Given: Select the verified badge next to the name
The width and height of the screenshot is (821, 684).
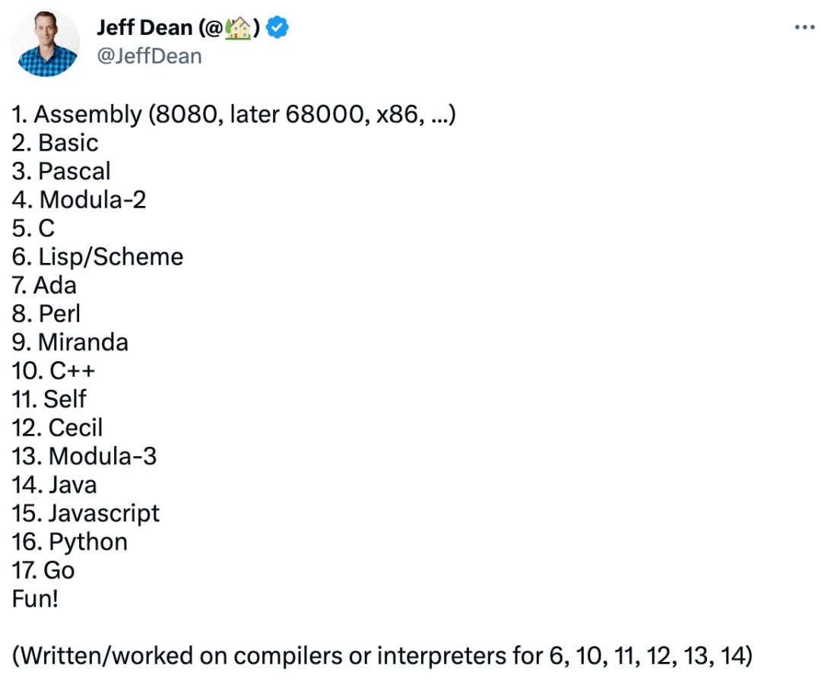Looking at the screenshot, I should tap(278, 27).
